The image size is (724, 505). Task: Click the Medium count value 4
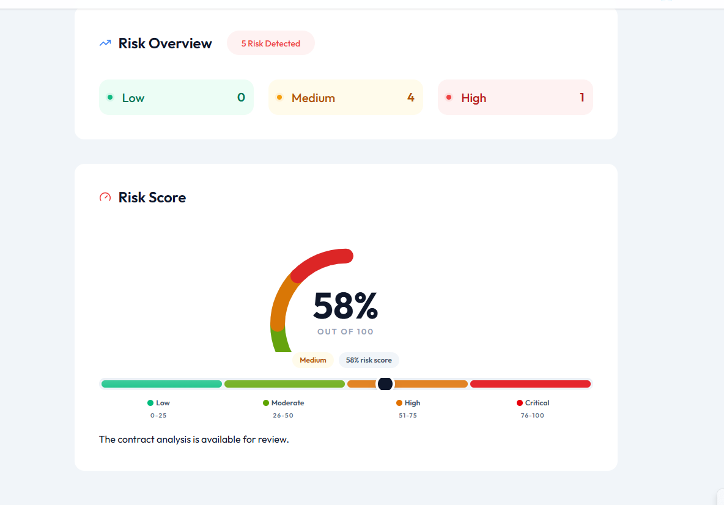[410, 97]
